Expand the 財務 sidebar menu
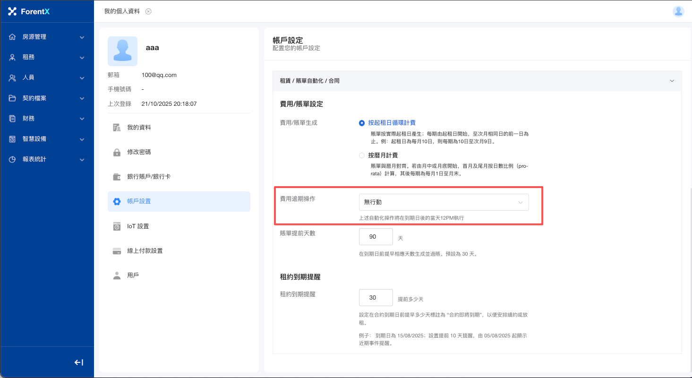The image size is (692, 378). pyautogui.click(x=47, y=119)
